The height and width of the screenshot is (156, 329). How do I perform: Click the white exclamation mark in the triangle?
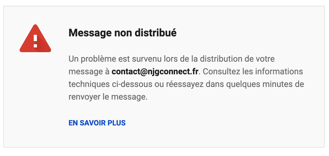(35, 41)
